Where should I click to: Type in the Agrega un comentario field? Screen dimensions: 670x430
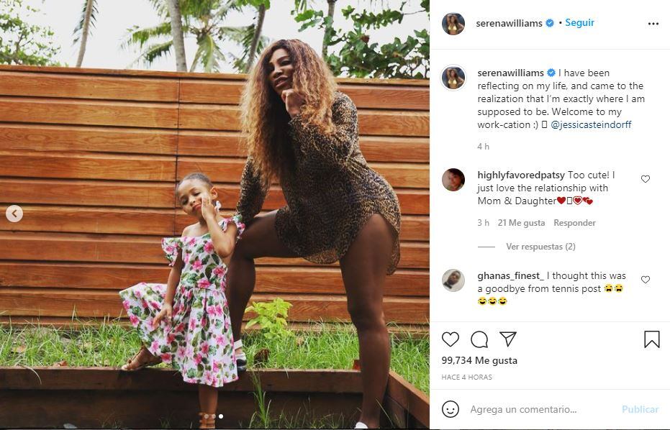[x=540, y=409]
